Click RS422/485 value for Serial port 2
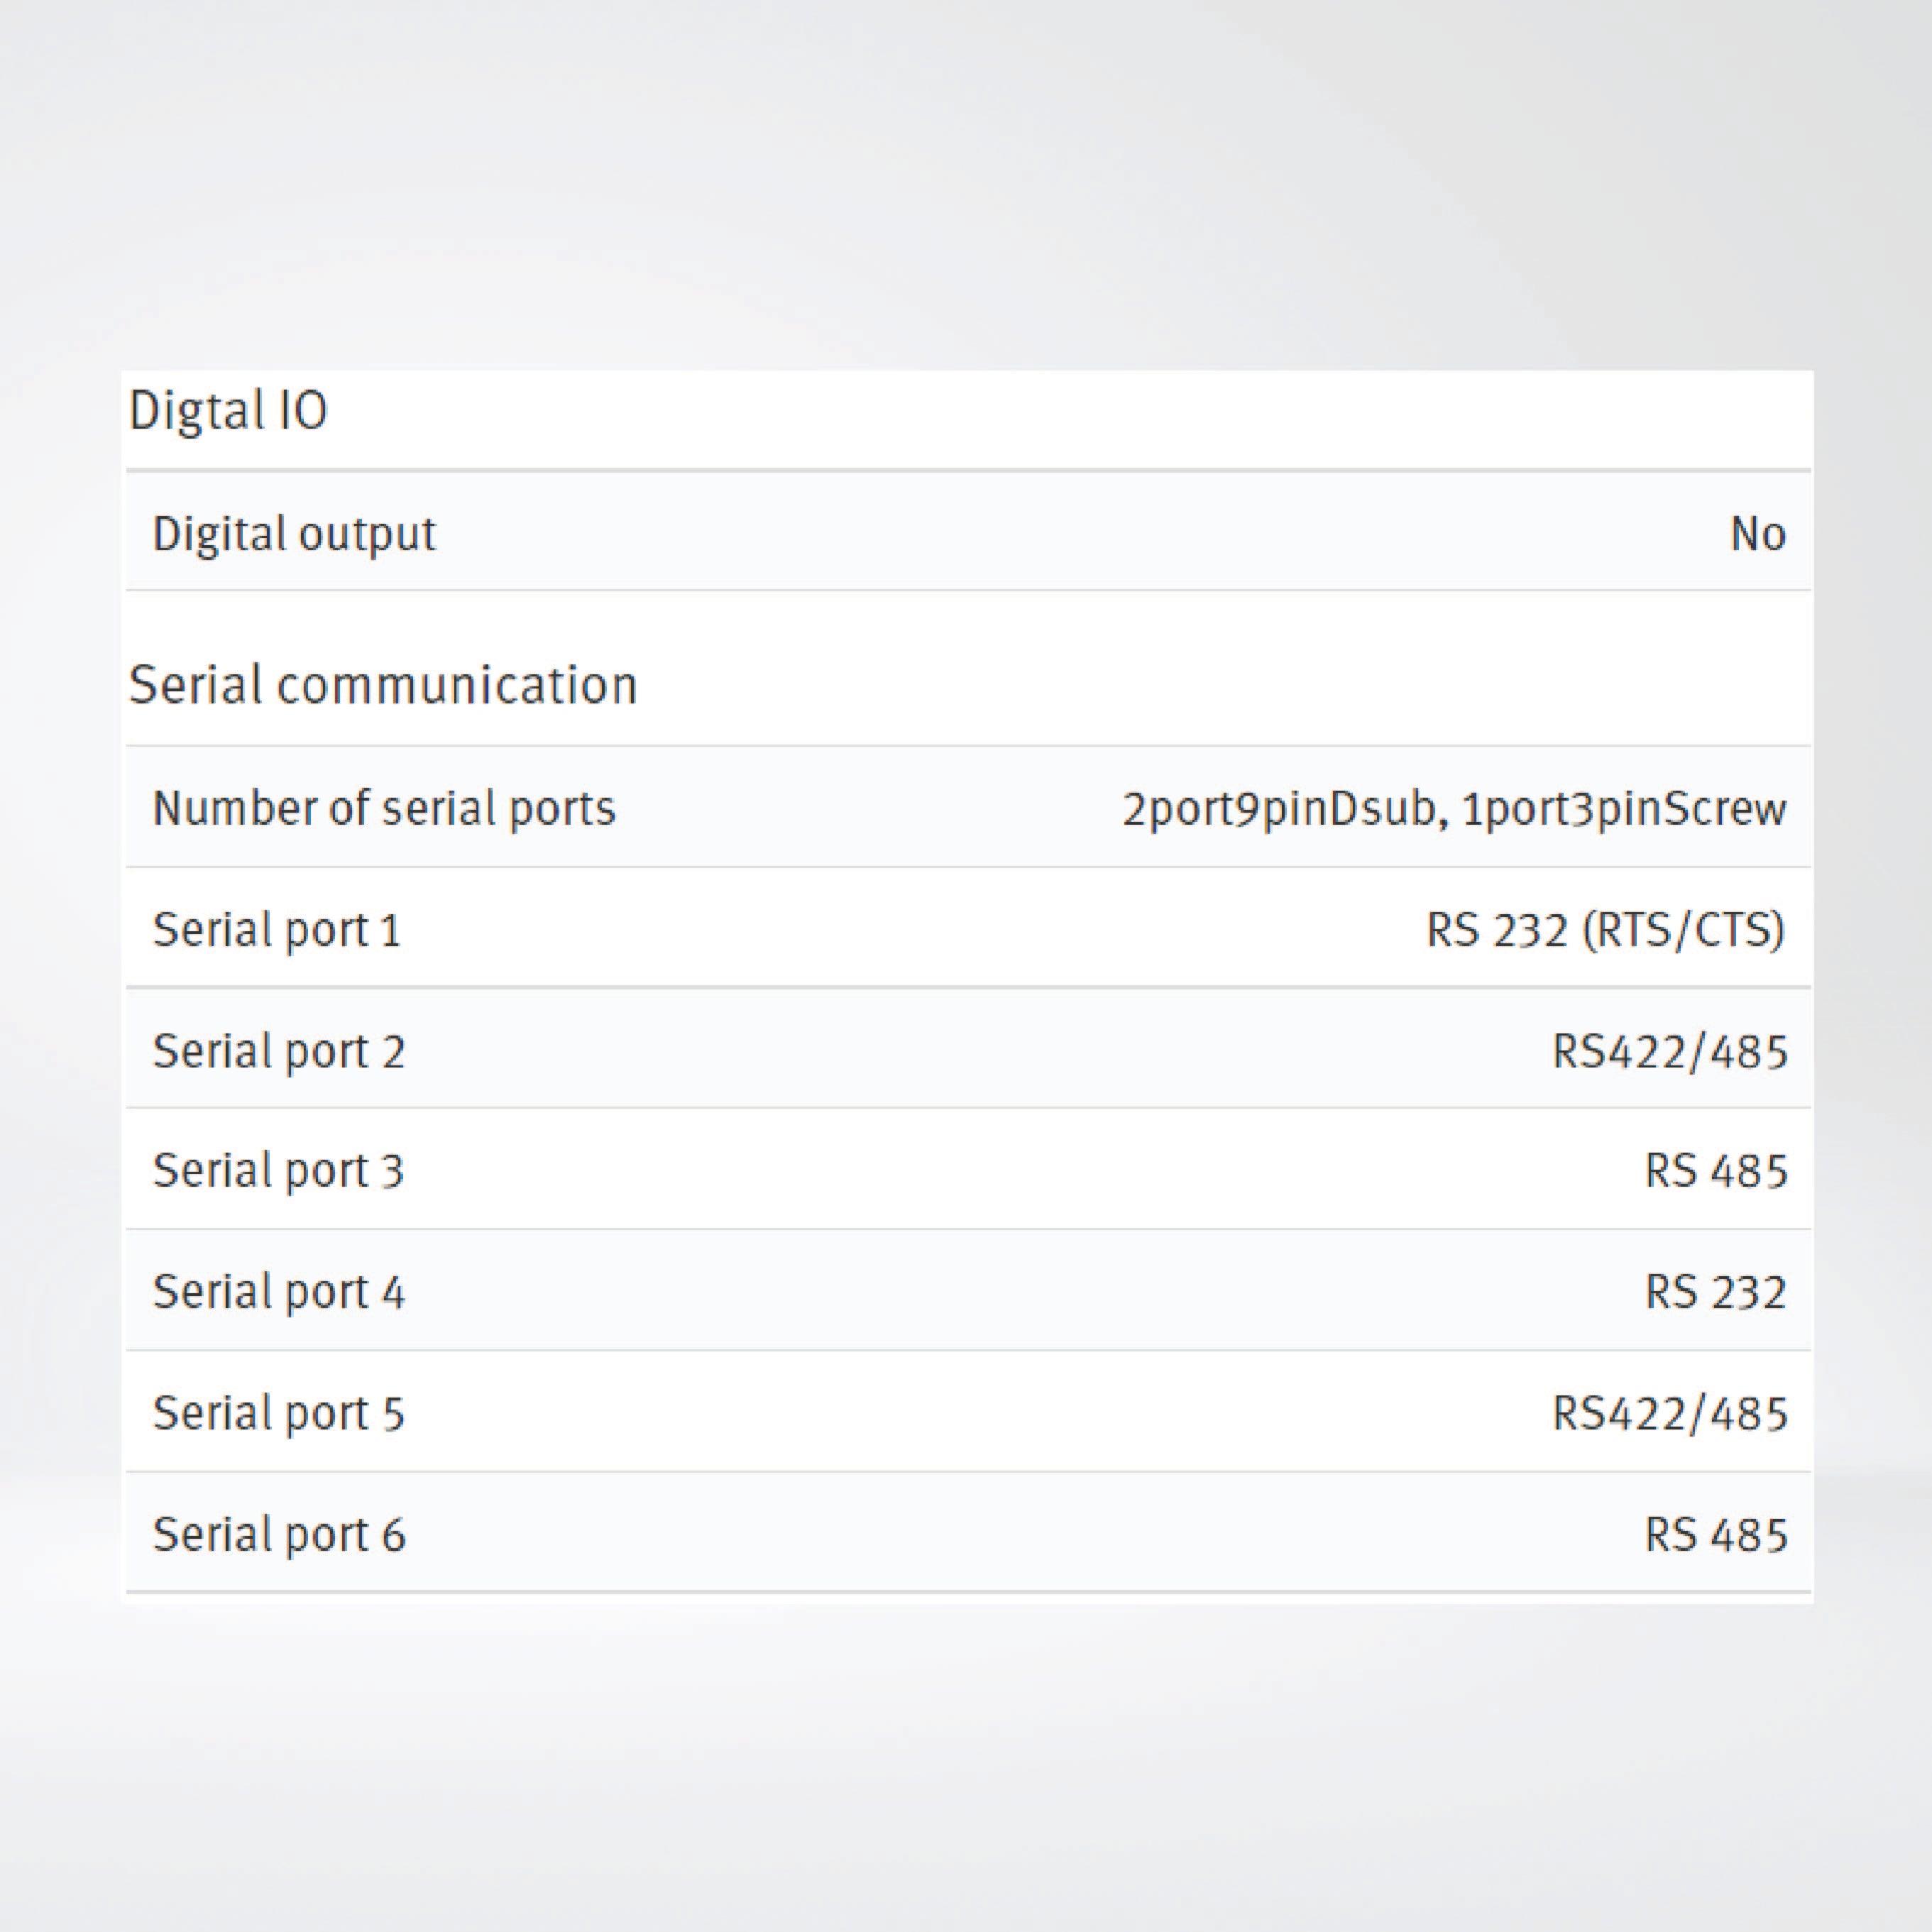 click(x=1669, y=1051)
